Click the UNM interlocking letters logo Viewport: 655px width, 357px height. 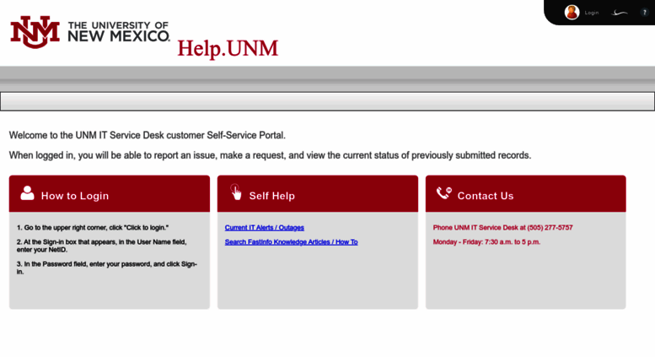(x=35, y=32)
